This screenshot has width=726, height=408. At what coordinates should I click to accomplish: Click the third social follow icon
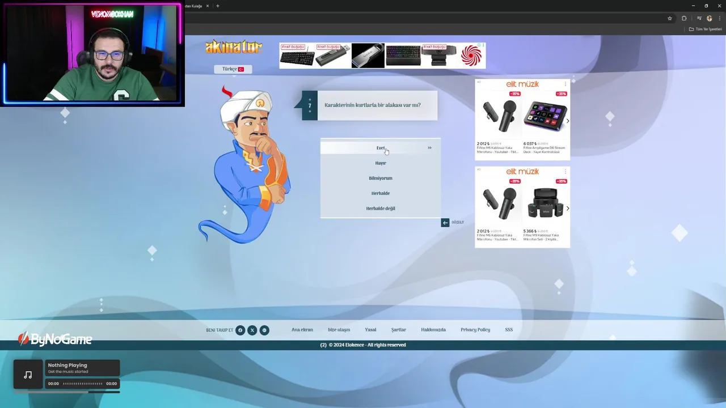[264, 330]
